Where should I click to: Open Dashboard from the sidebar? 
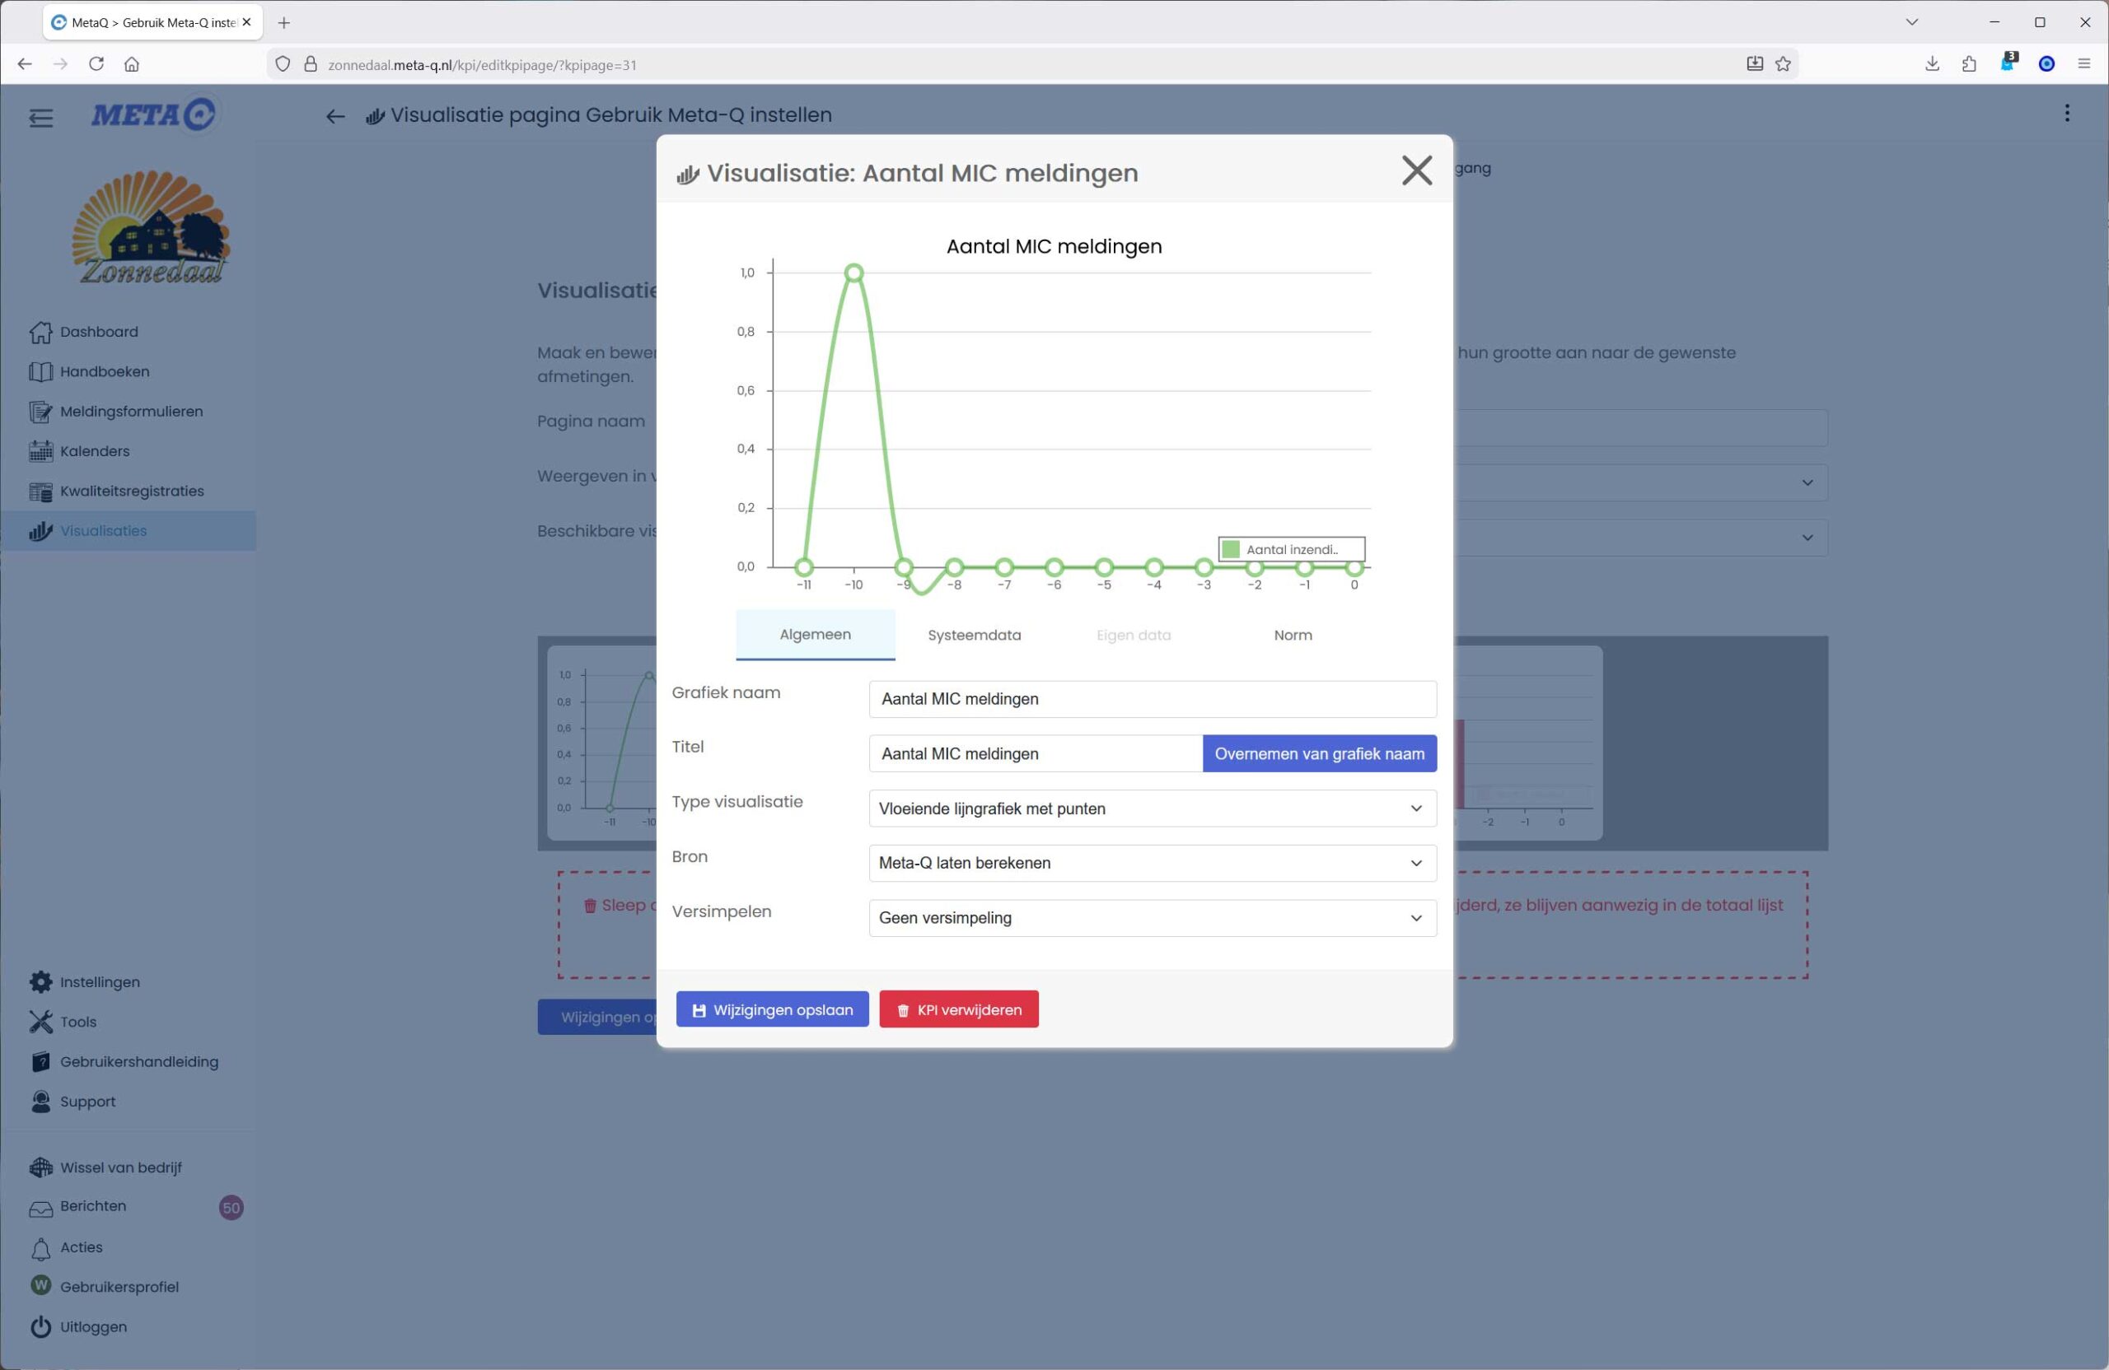(x=98, y=332)
